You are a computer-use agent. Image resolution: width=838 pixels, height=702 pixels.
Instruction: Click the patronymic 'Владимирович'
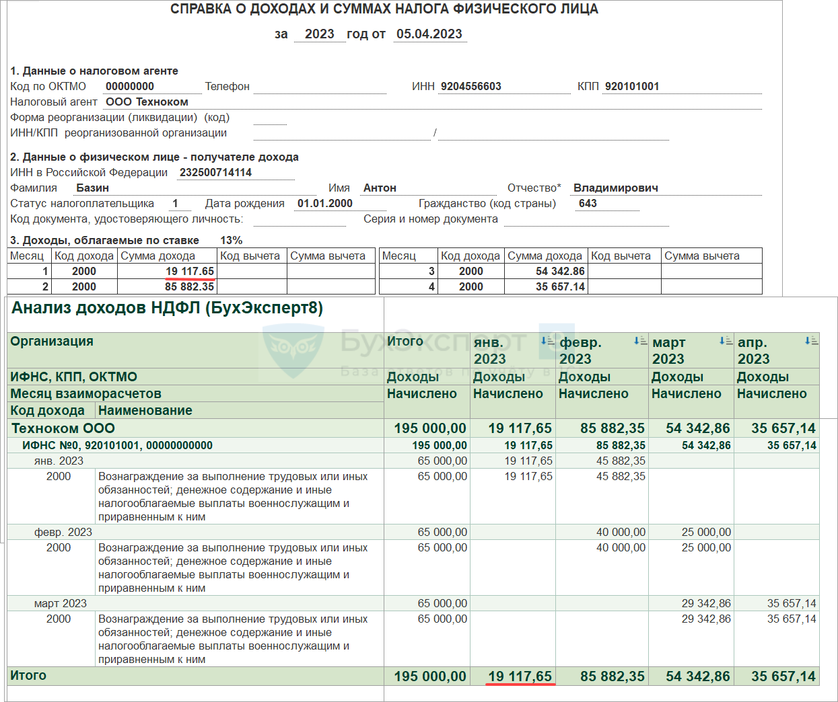[616, 188]
